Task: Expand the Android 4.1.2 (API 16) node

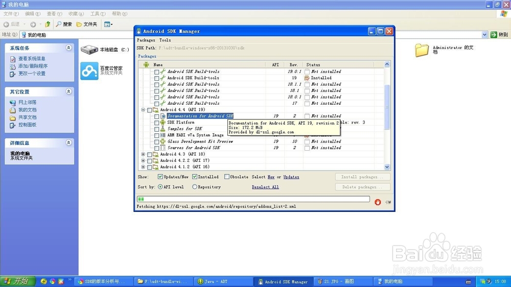Action: point(143,167)
